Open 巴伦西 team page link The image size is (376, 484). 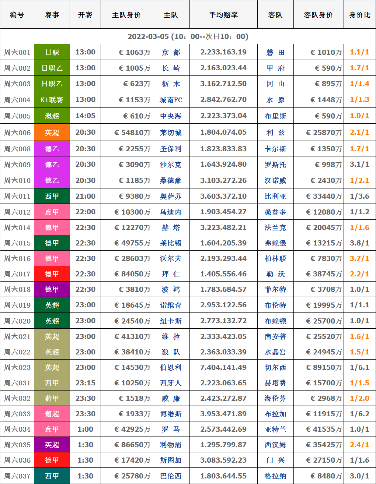171,476
